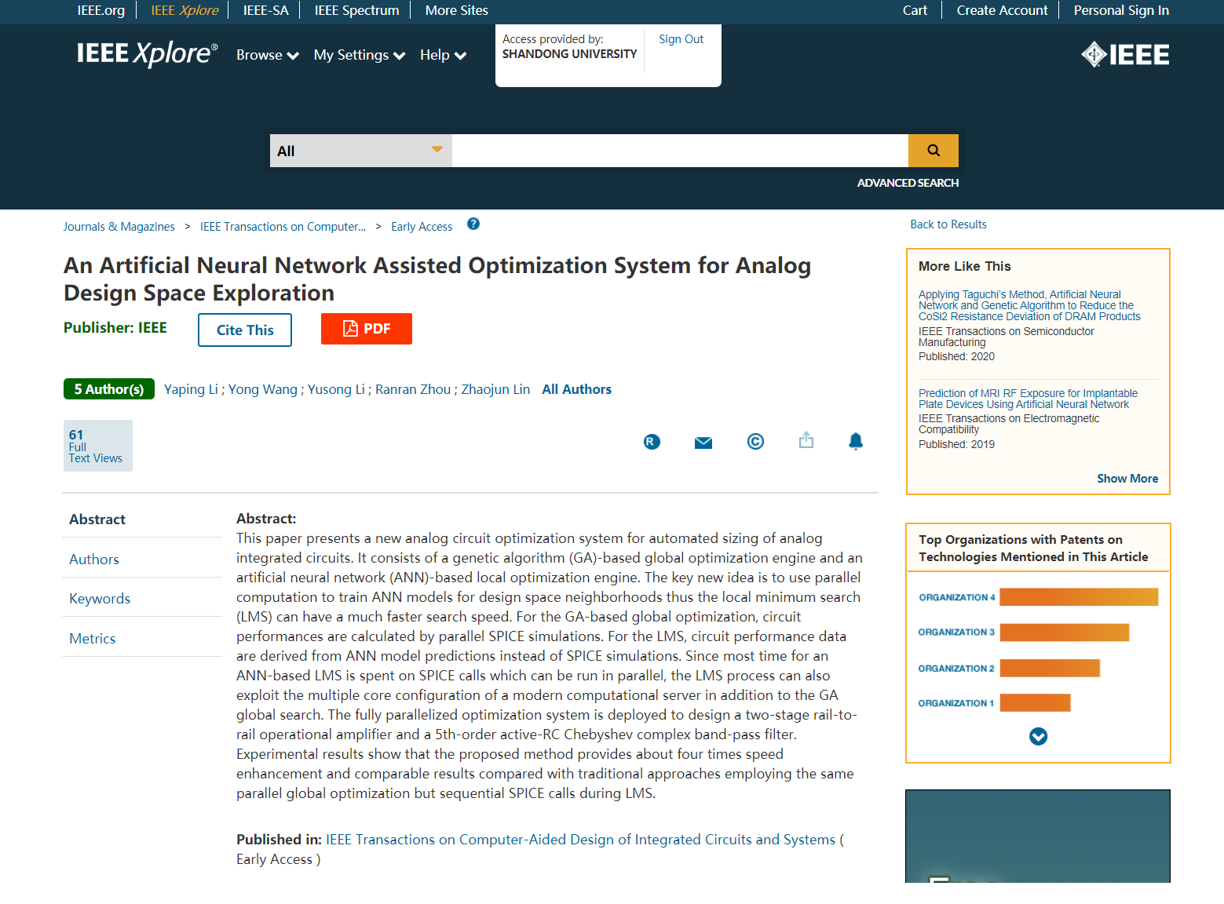Switch to the Authors section tab
Screen dimensions: 1224x904
(94, 560)
